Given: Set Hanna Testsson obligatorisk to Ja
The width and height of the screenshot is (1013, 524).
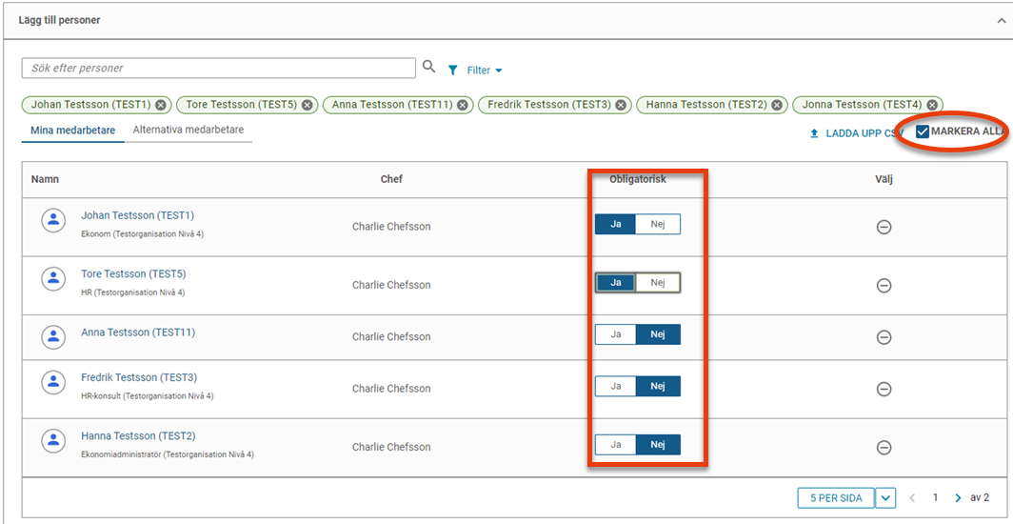Looking at the screenshot, I should 616,445.
